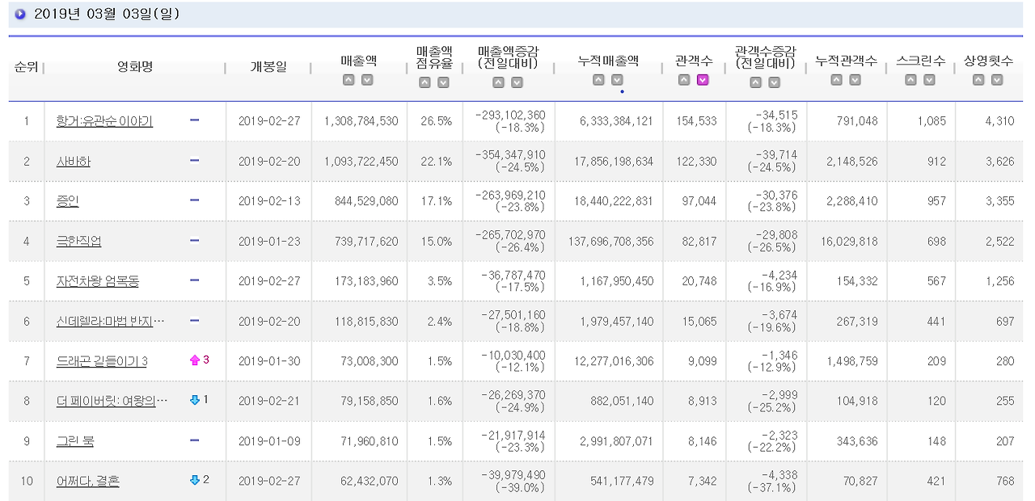Click release date 2019-02-13 for 증인
1035x501 pixels.
(x=269, y=201)
